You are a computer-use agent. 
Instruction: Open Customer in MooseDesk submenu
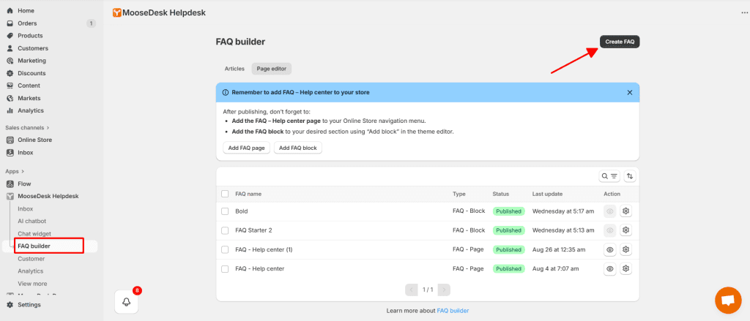click(x=31, y=258)
